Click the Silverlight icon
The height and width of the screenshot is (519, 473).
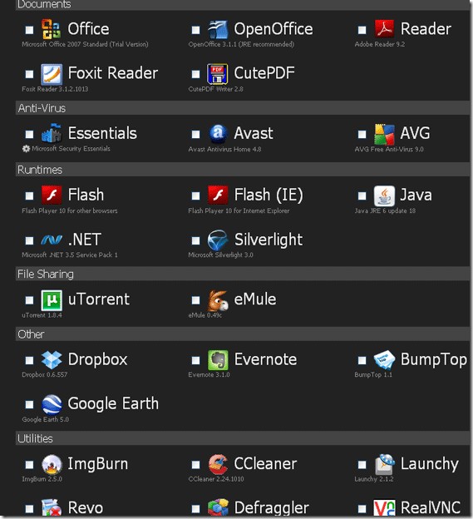click(x=218, y=240)
